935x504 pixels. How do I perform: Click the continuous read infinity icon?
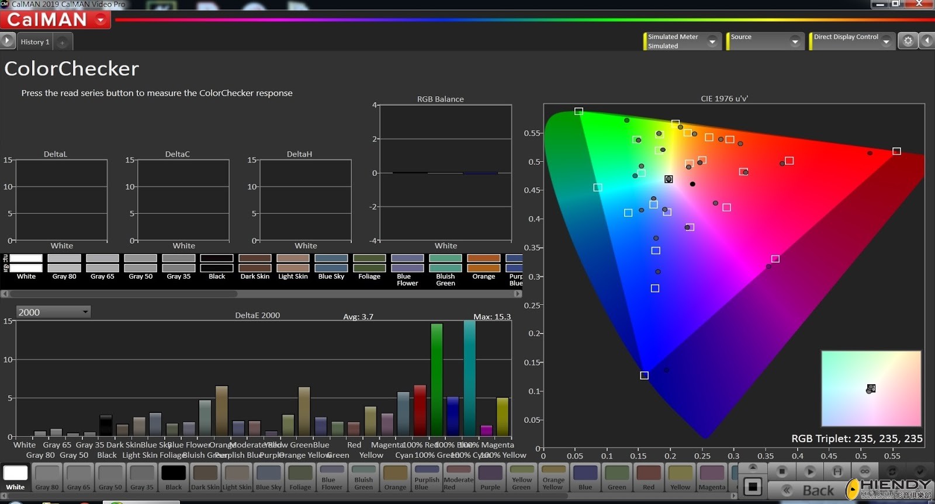tap(864, 471)
